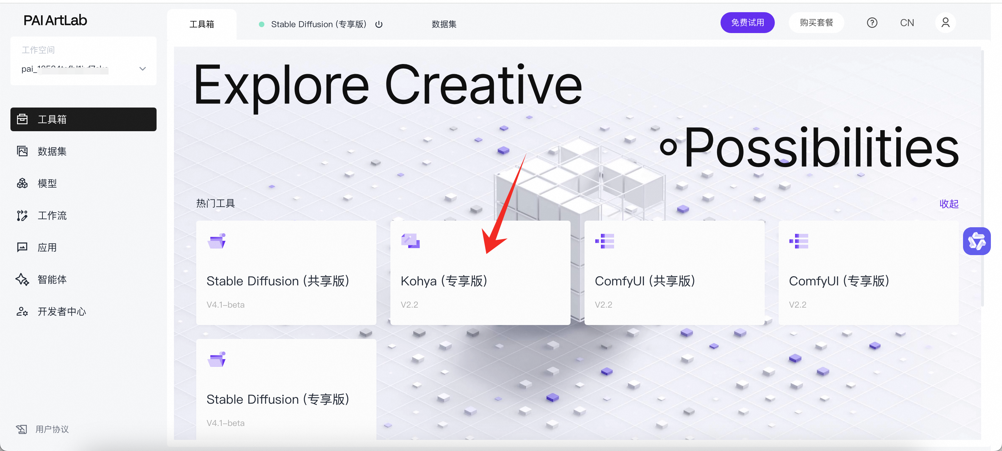
Task: Click the 购买套餐 purchase plan button
Action: pyautogui.click(x=816, y=23)
